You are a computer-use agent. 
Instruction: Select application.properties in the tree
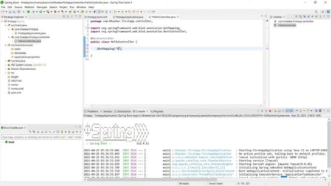click(27, 57)
